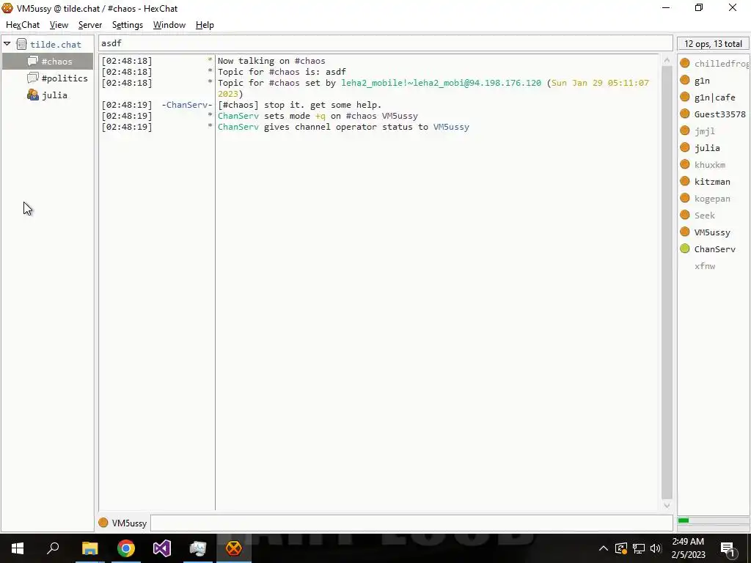
Task: Click the 12 ops, 13 total label
Action: tap(713, 43)
